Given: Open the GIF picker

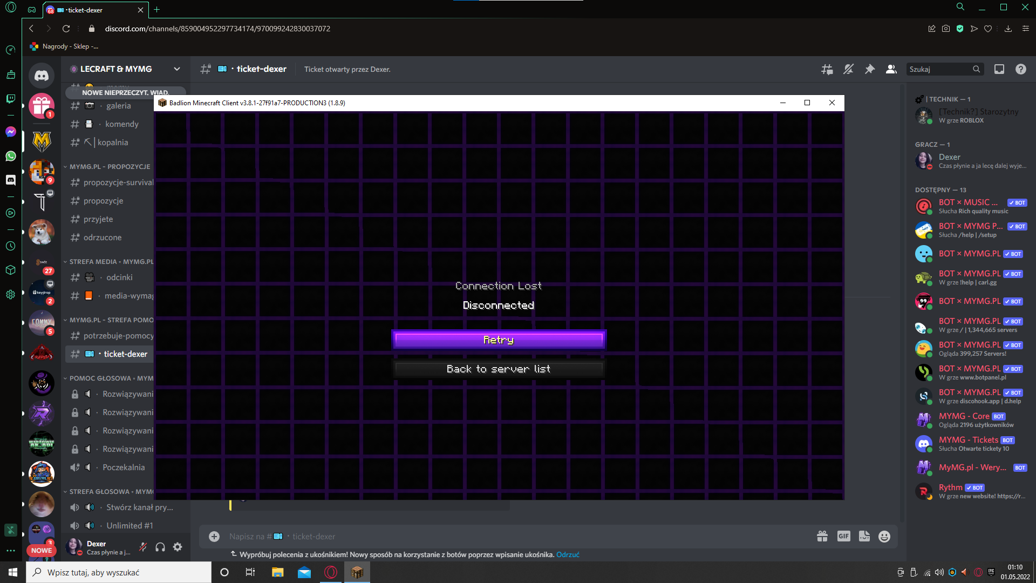Looking at the screenshot, I should coord(843,536).
